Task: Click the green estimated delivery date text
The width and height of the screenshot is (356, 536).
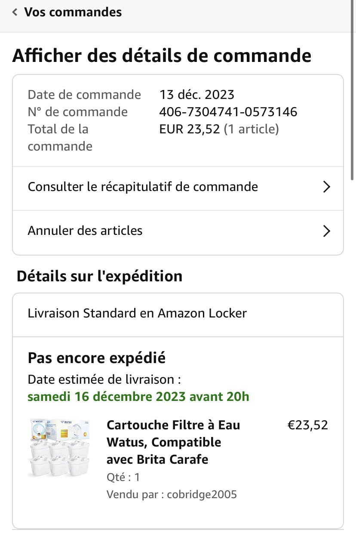Action: click(x=138, y=397)
